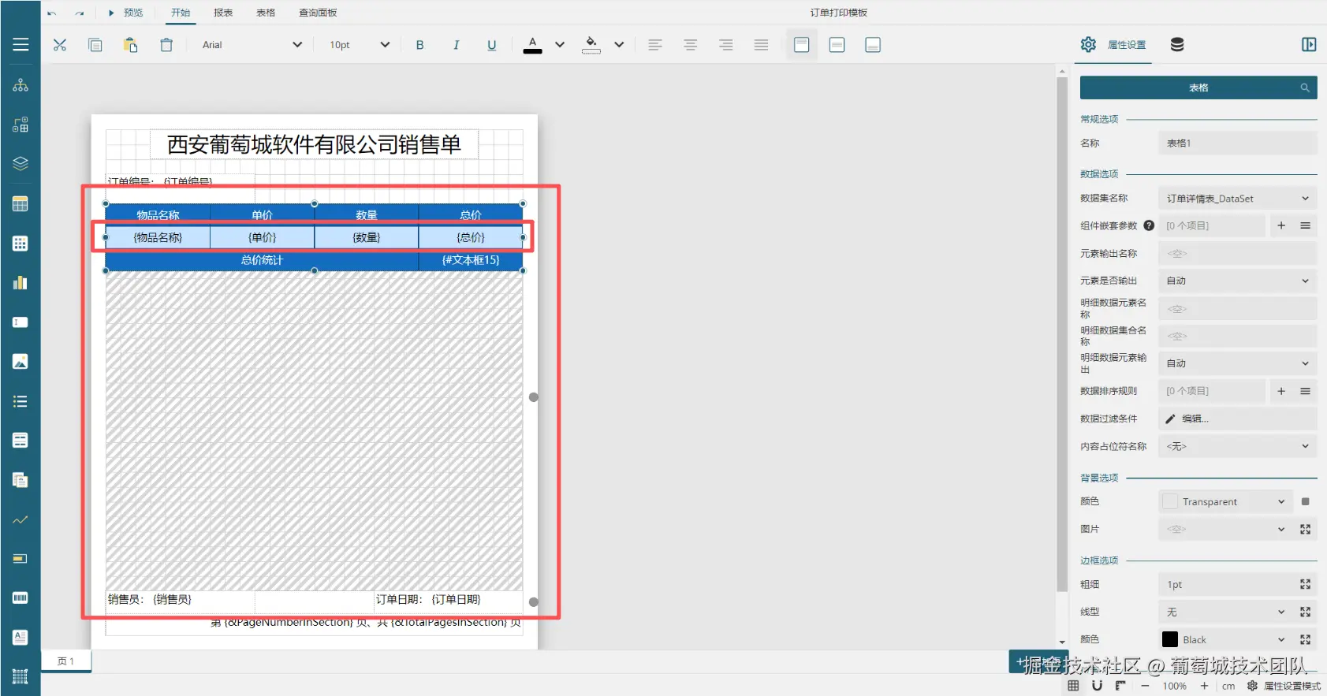Click the redo arrow
The image size is (1327, 696).
click(x=80, y=13)
